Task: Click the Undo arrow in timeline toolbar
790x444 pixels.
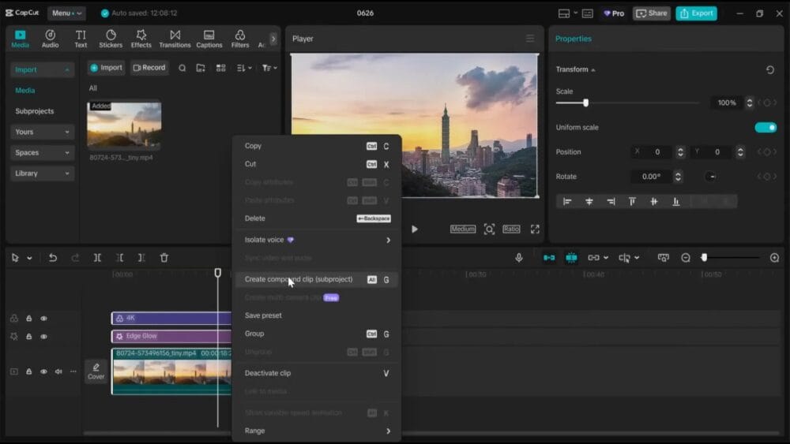Action: tap(53, 258)
